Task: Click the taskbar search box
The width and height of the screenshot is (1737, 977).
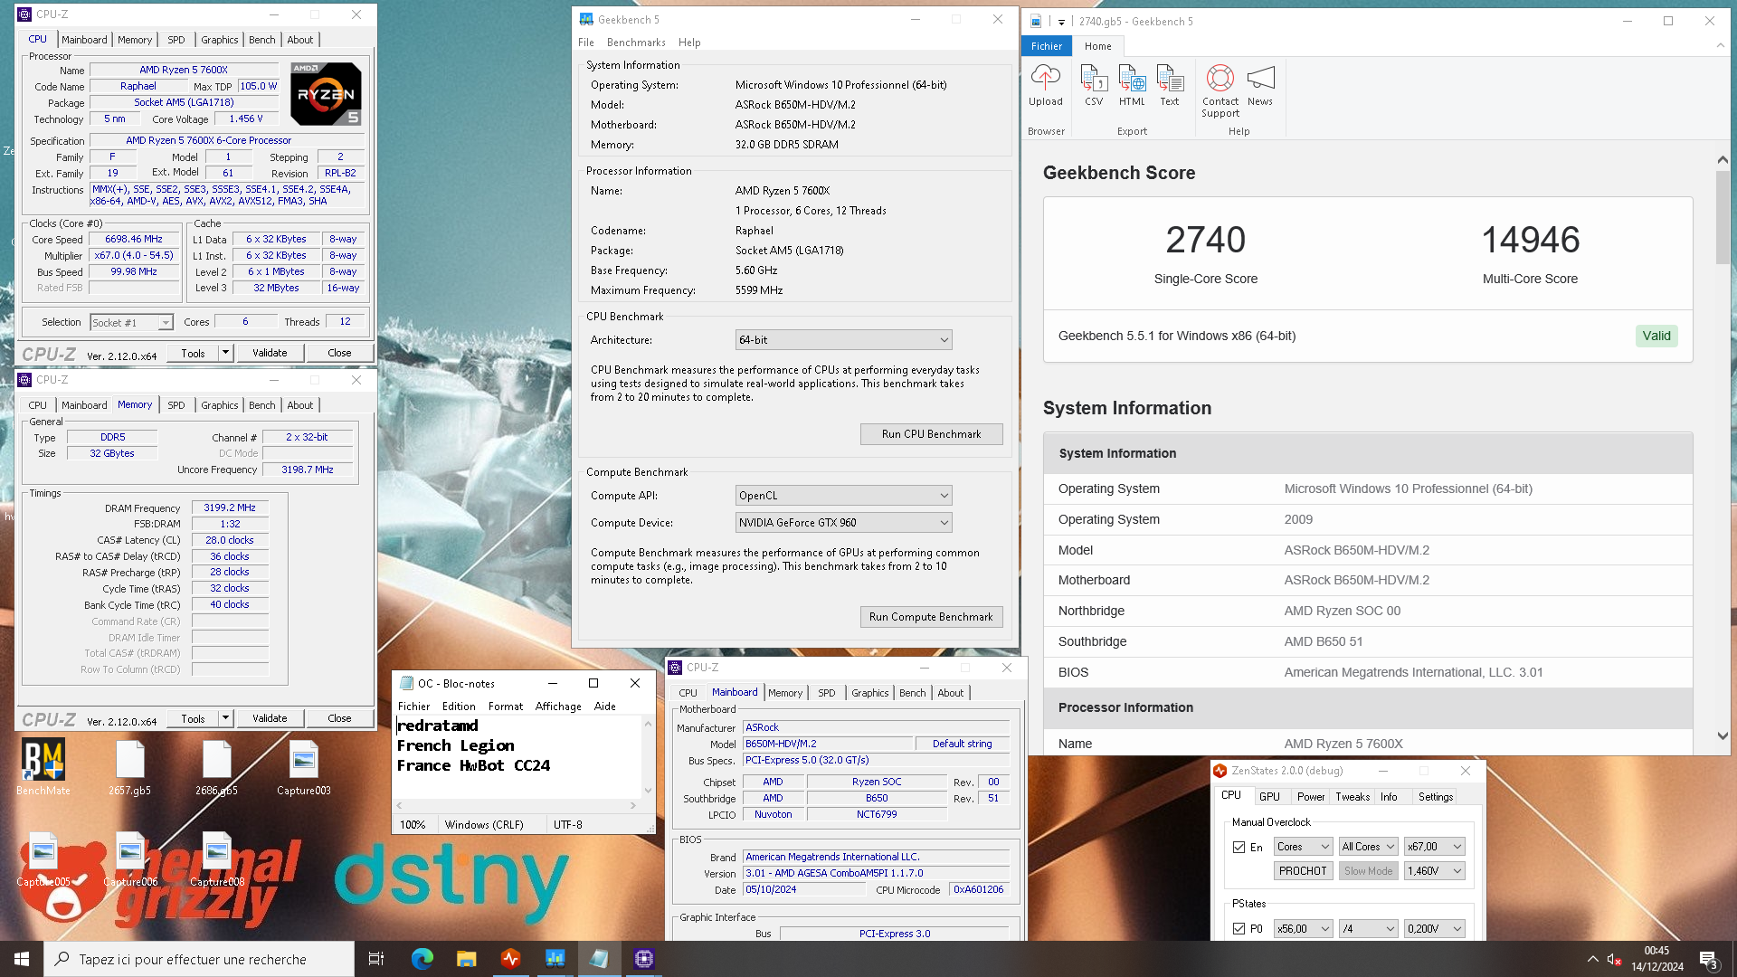Action: pos(199,959)
